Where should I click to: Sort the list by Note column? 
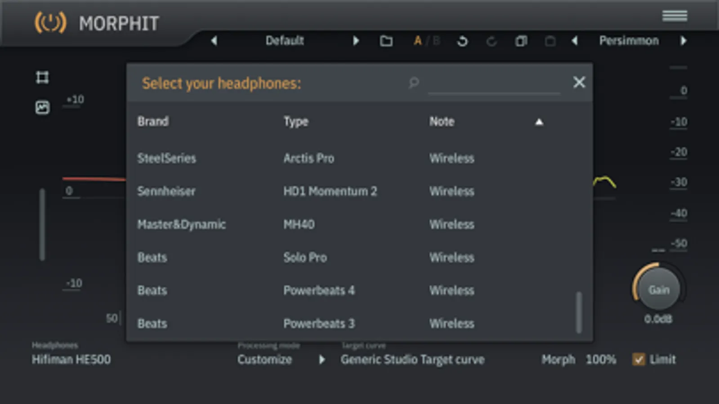click(x=442, y=122)
